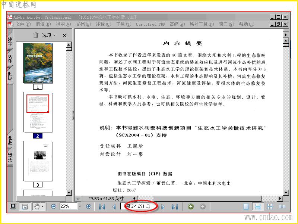Viewport: 298px width, 224px height.
Task: Expand hand tool dropdown arrow
Action: click(43, 206)
